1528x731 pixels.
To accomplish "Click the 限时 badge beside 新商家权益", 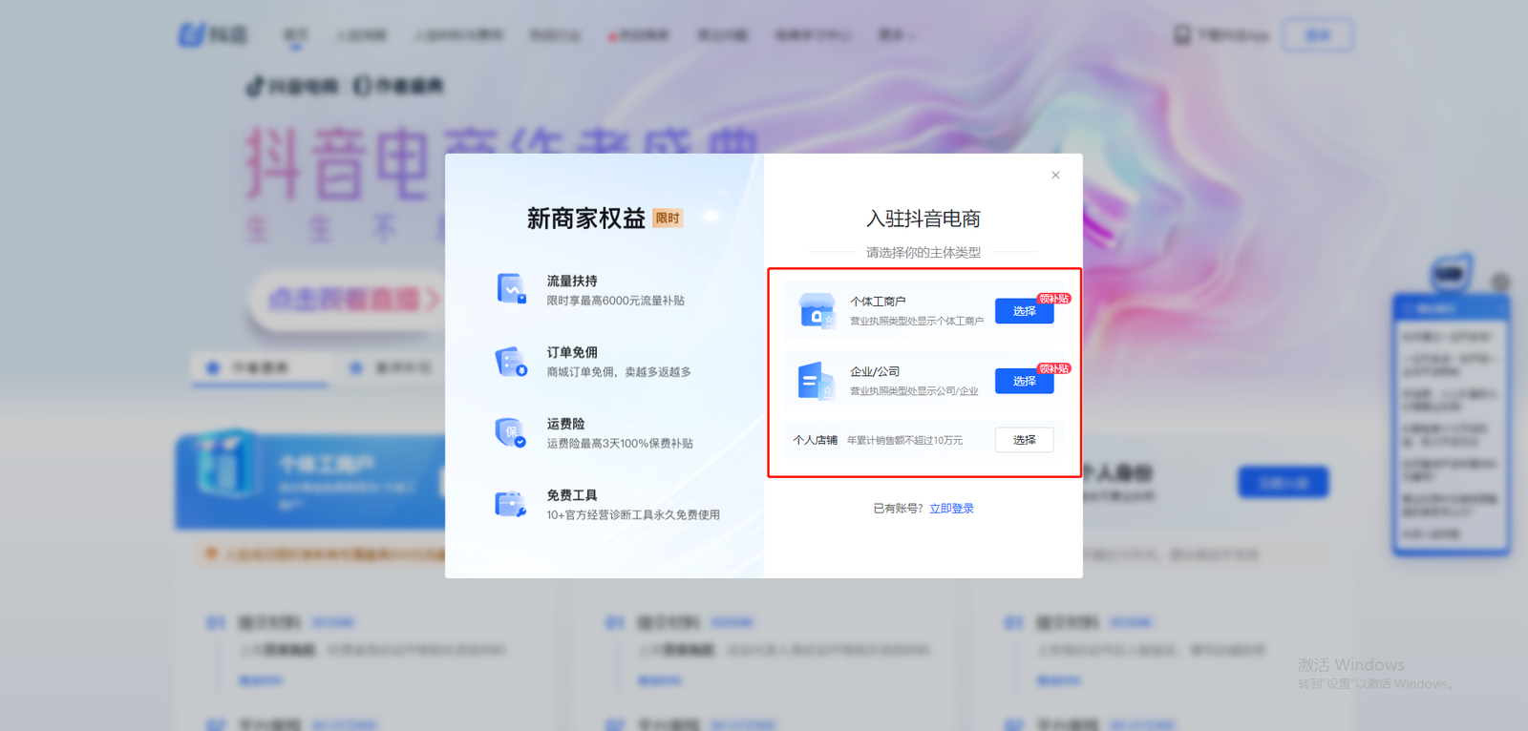I will [668, 219].
